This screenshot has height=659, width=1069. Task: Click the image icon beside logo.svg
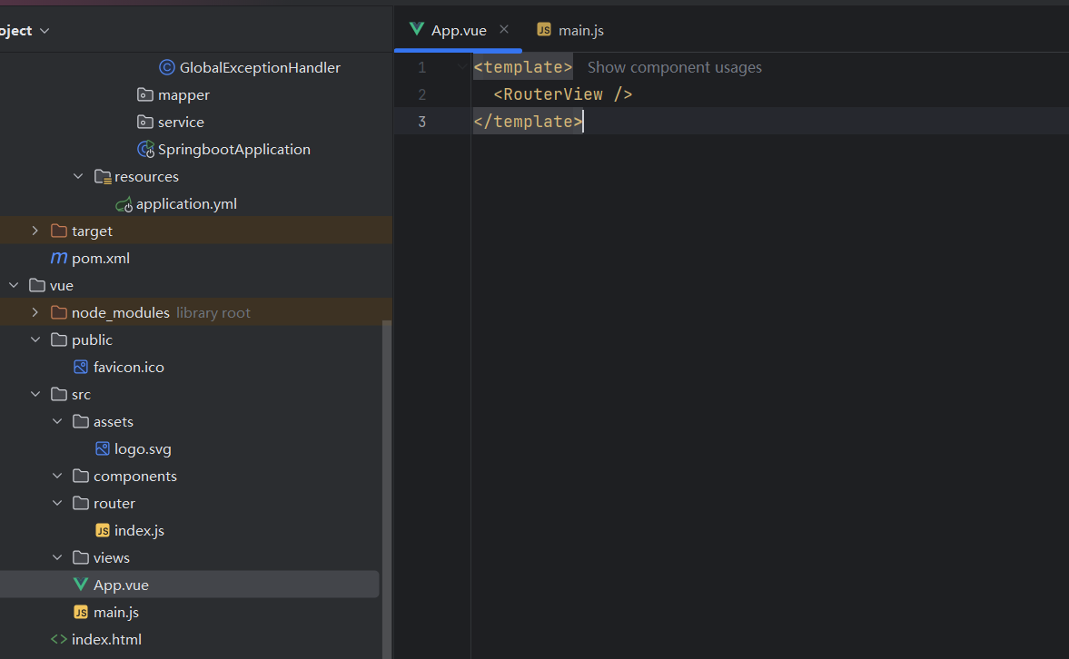(101, 448)
